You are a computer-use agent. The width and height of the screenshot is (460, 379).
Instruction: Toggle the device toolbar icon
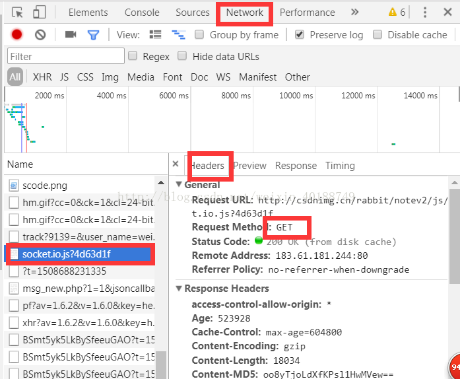point(40,13)
